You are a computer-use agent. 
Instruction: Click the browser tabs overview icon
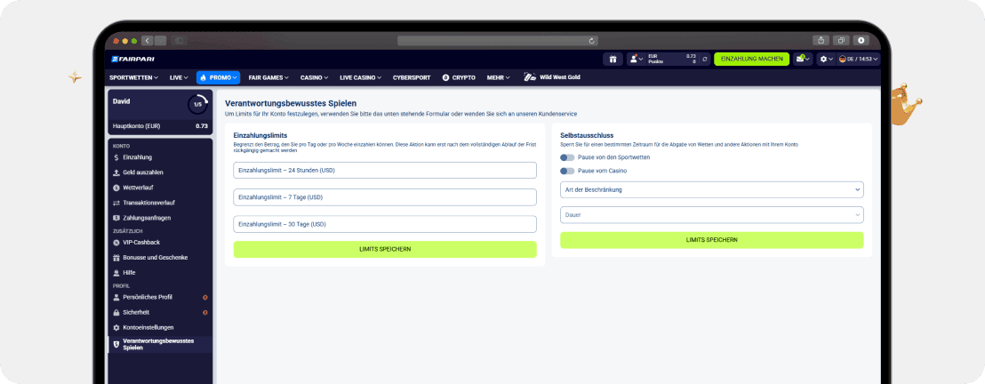click(x=840, y=40)
